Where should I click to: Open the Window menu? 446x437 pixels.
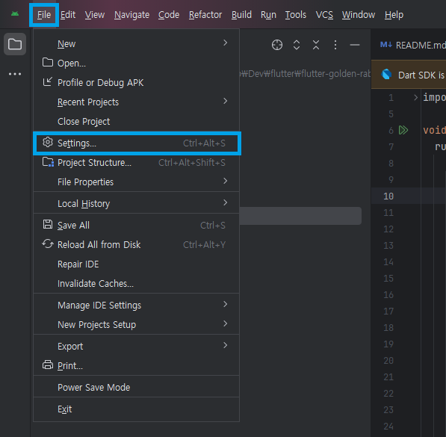click(359, 15)
